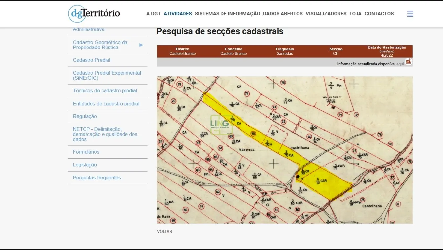
Task: Open the CONTACTOS menu item
Action: pyautogui.click(x=379, y=14)
